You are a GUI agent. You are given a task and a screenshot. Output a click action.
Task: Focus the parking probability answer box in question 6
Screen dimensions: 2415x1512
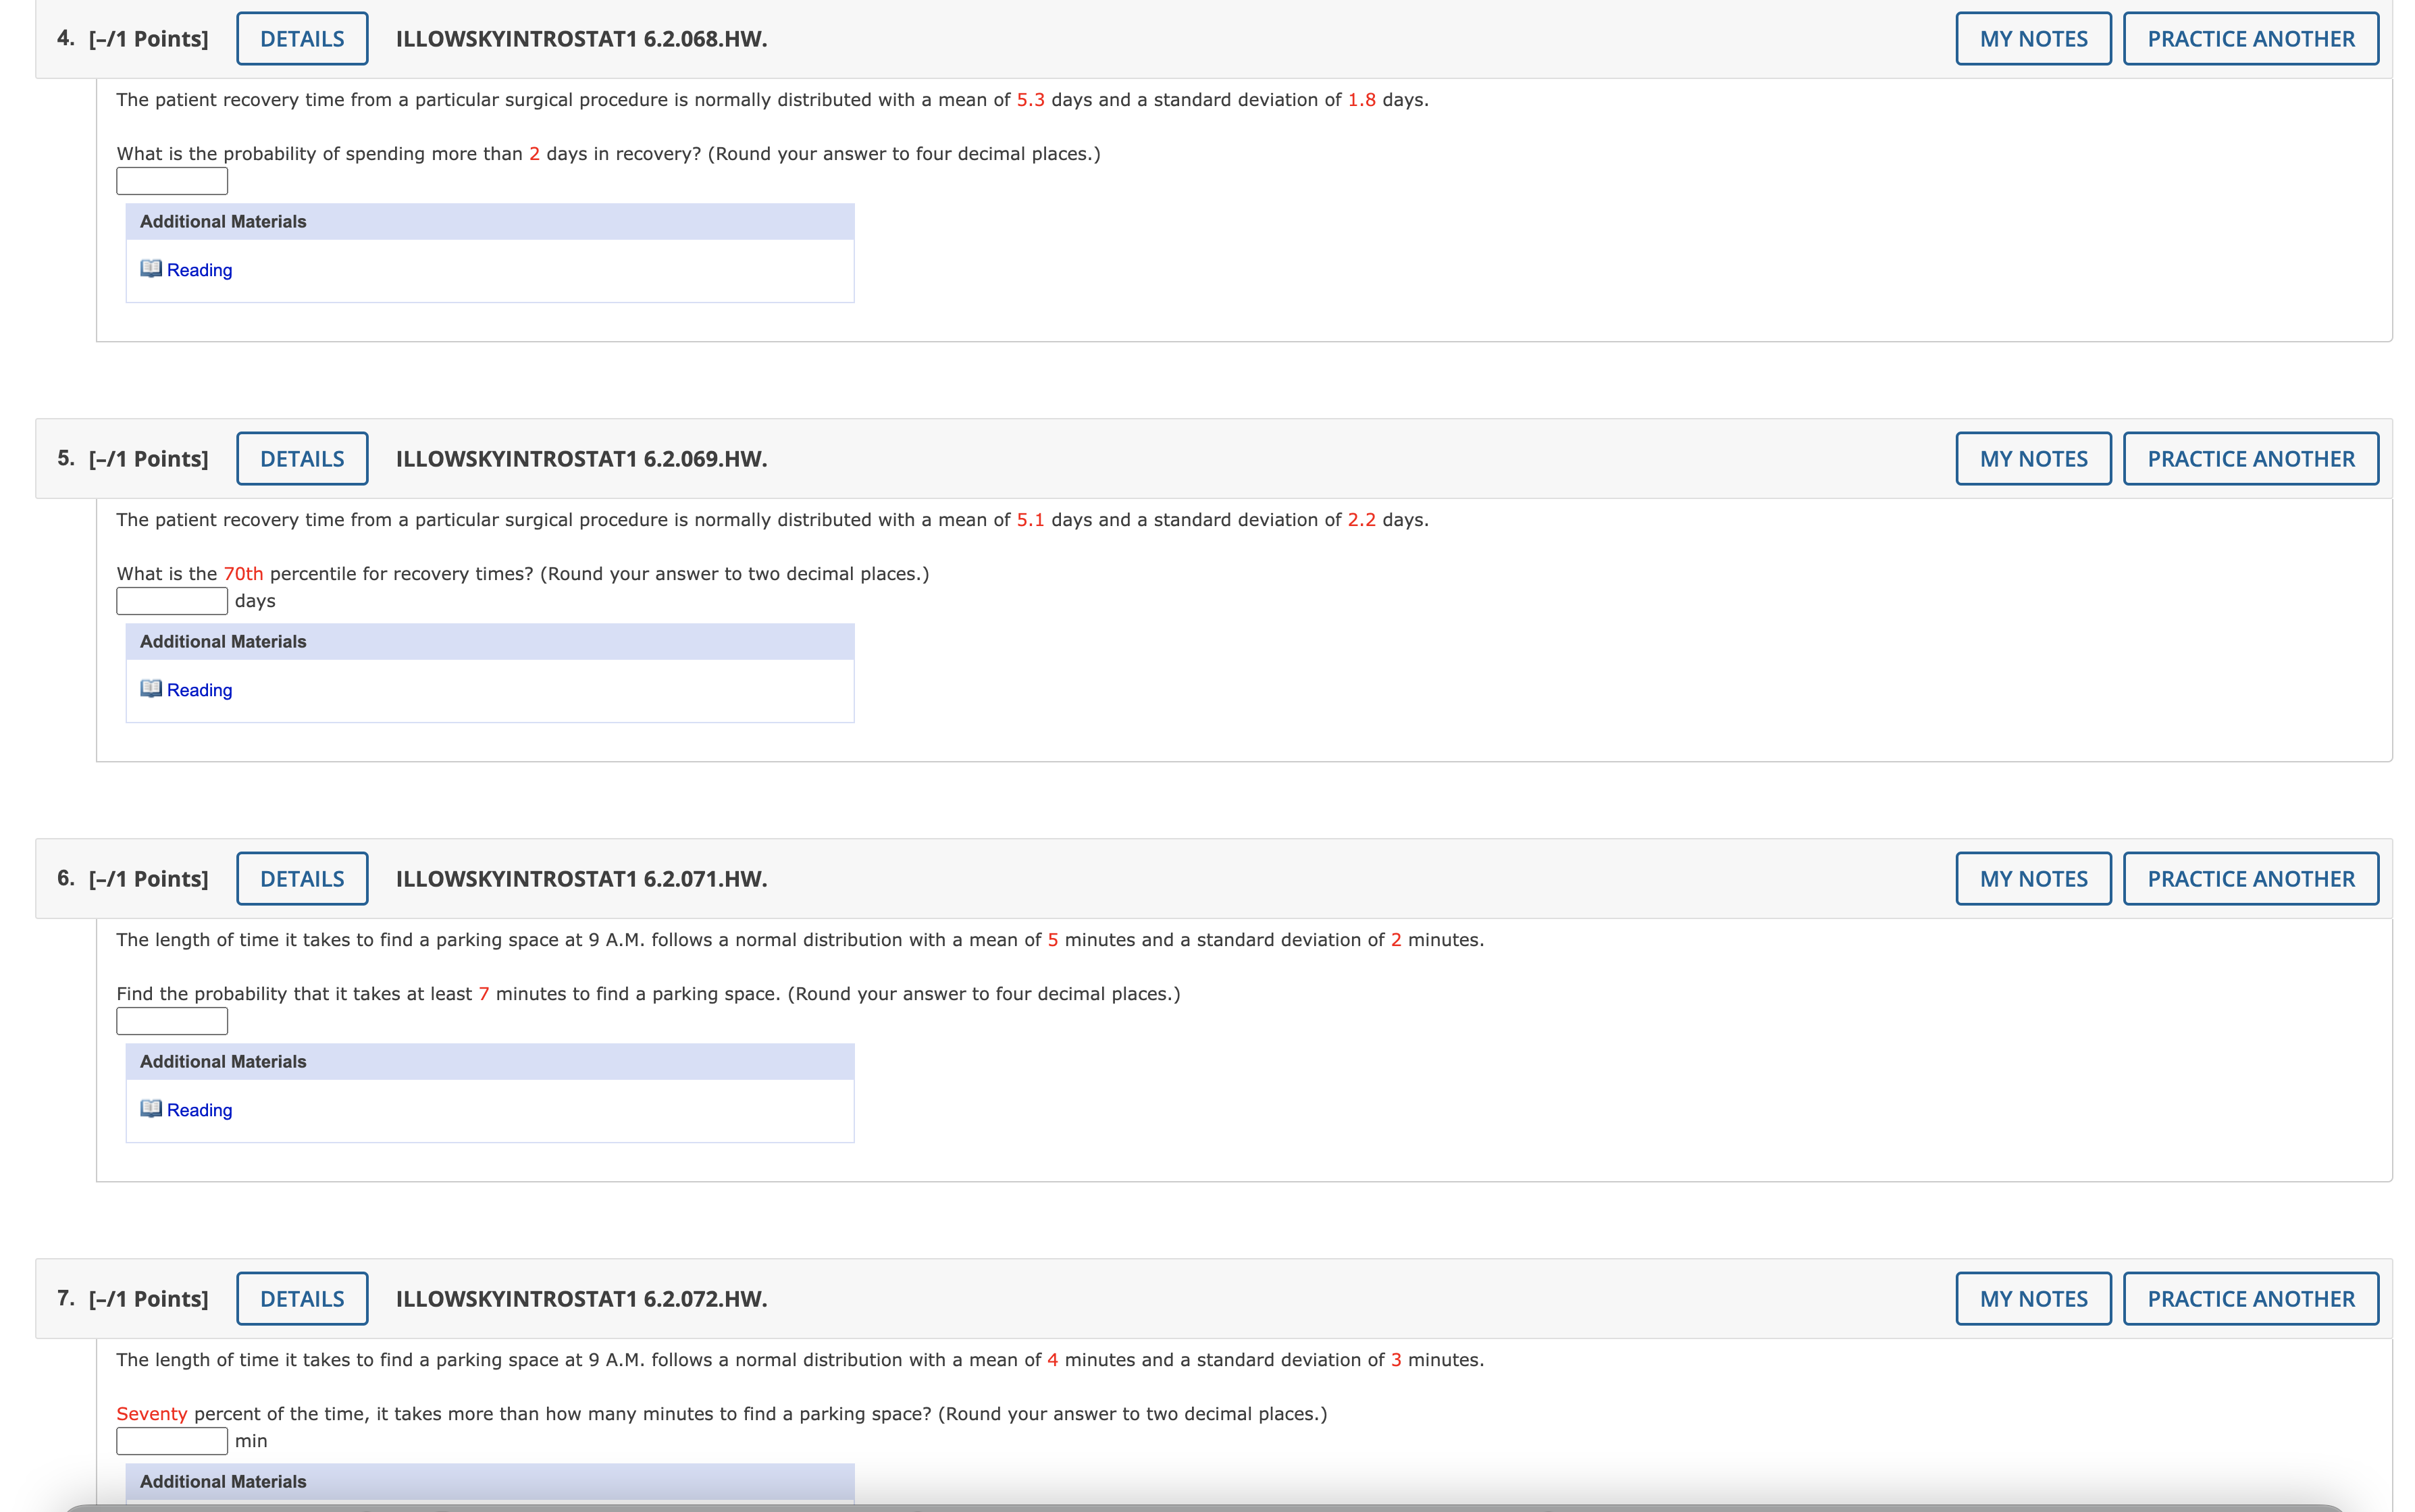[172, 1021]
